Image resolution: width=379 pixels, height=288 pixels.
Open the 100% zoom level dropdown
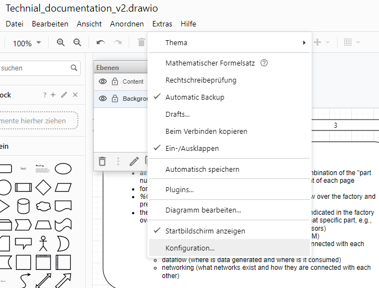[x=27, y=43]
